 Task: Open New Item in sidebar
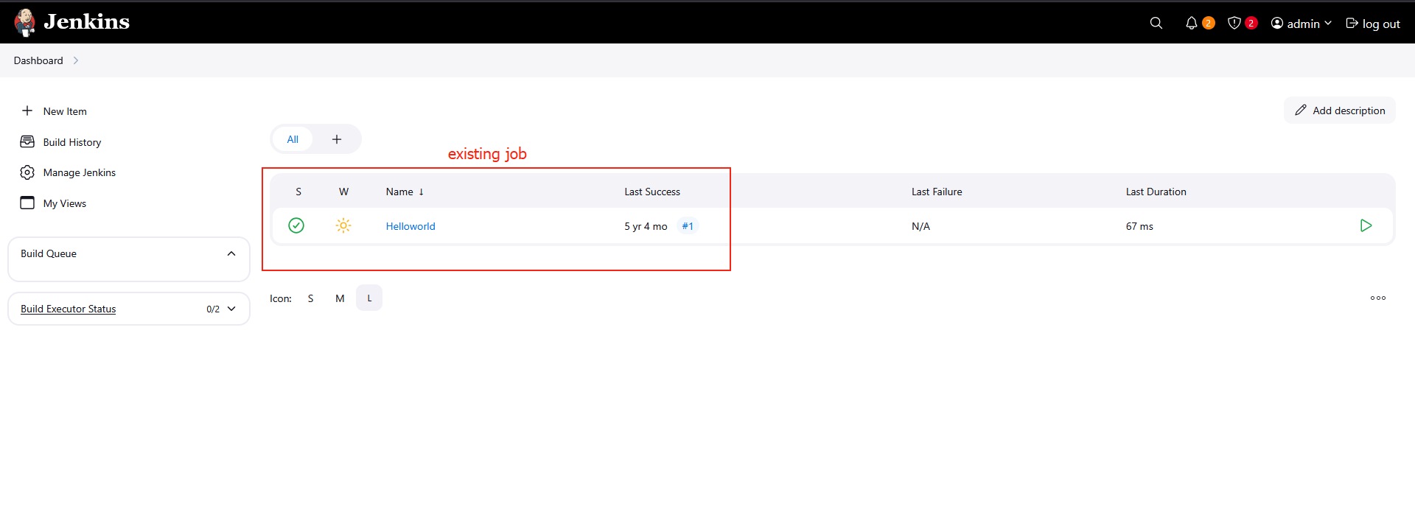point(65,111)
